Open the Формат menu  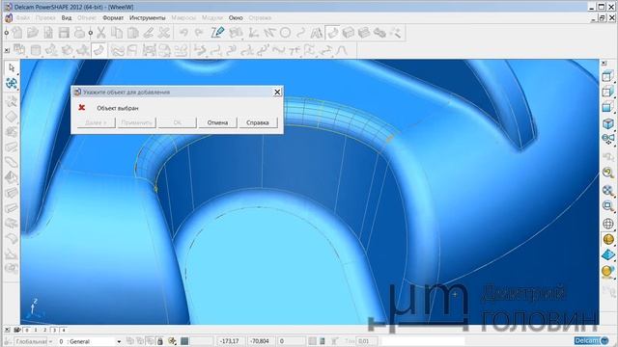[113, 18]
